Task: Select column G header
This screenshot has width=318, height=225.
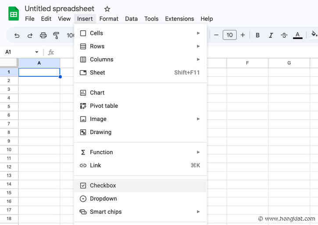Action: tap(289, 63)
